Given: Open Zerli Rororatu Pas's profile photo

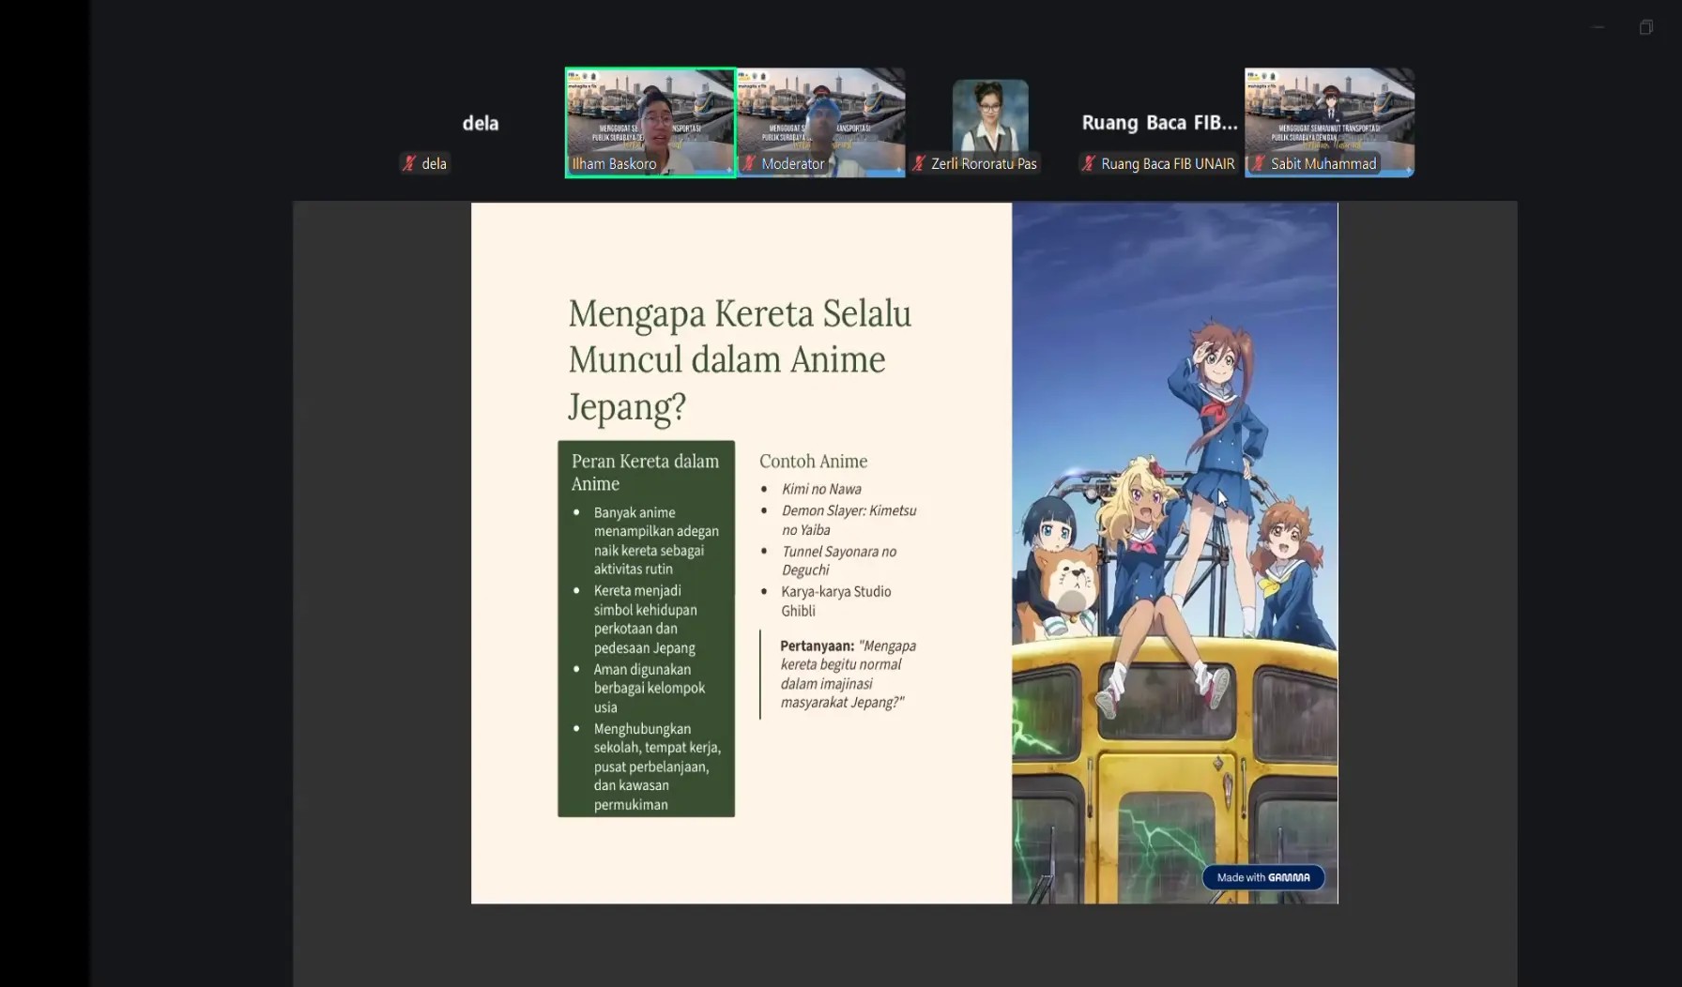Looking at the screenshot, I should [x=990, y=116].
